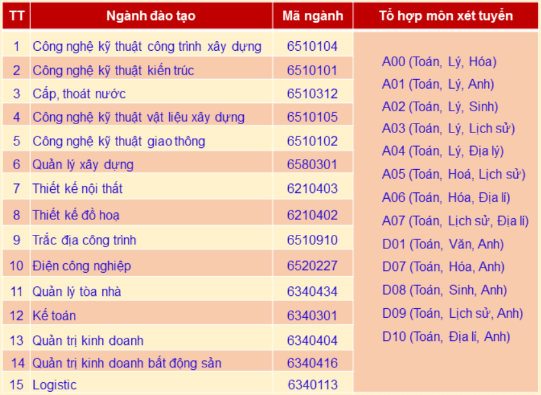This screenshot has width=541, height=395.
Task: Click major code 6340113
Action: (x=313, y=385)
